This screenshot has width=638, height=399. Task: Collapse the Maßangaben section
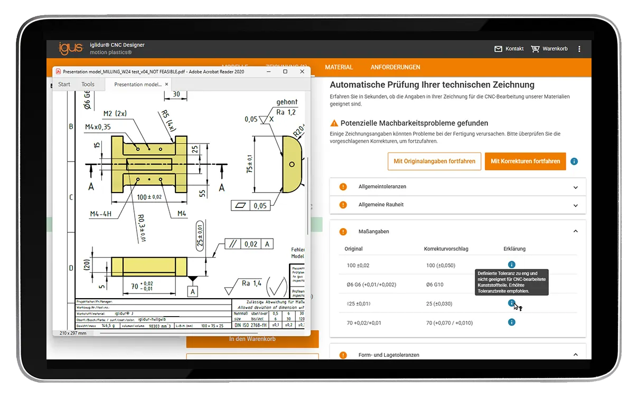tap(575, 231)
